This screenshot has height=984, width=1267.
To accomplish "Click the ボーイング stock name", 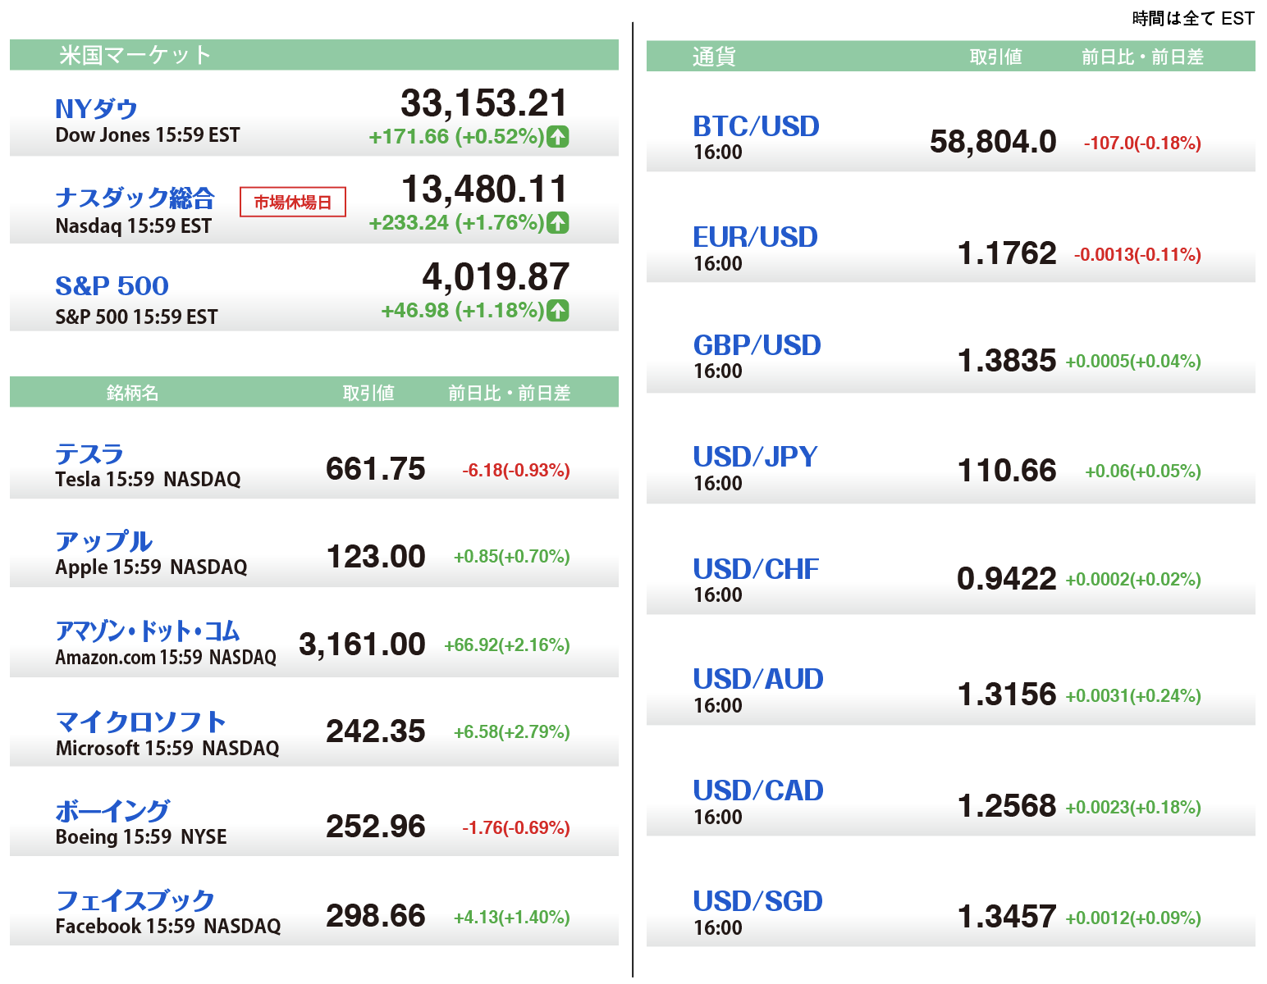I will coord(112,811).
